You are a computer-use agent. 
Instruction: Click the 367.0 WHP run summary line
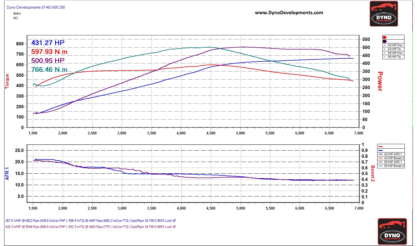point(91,221)
